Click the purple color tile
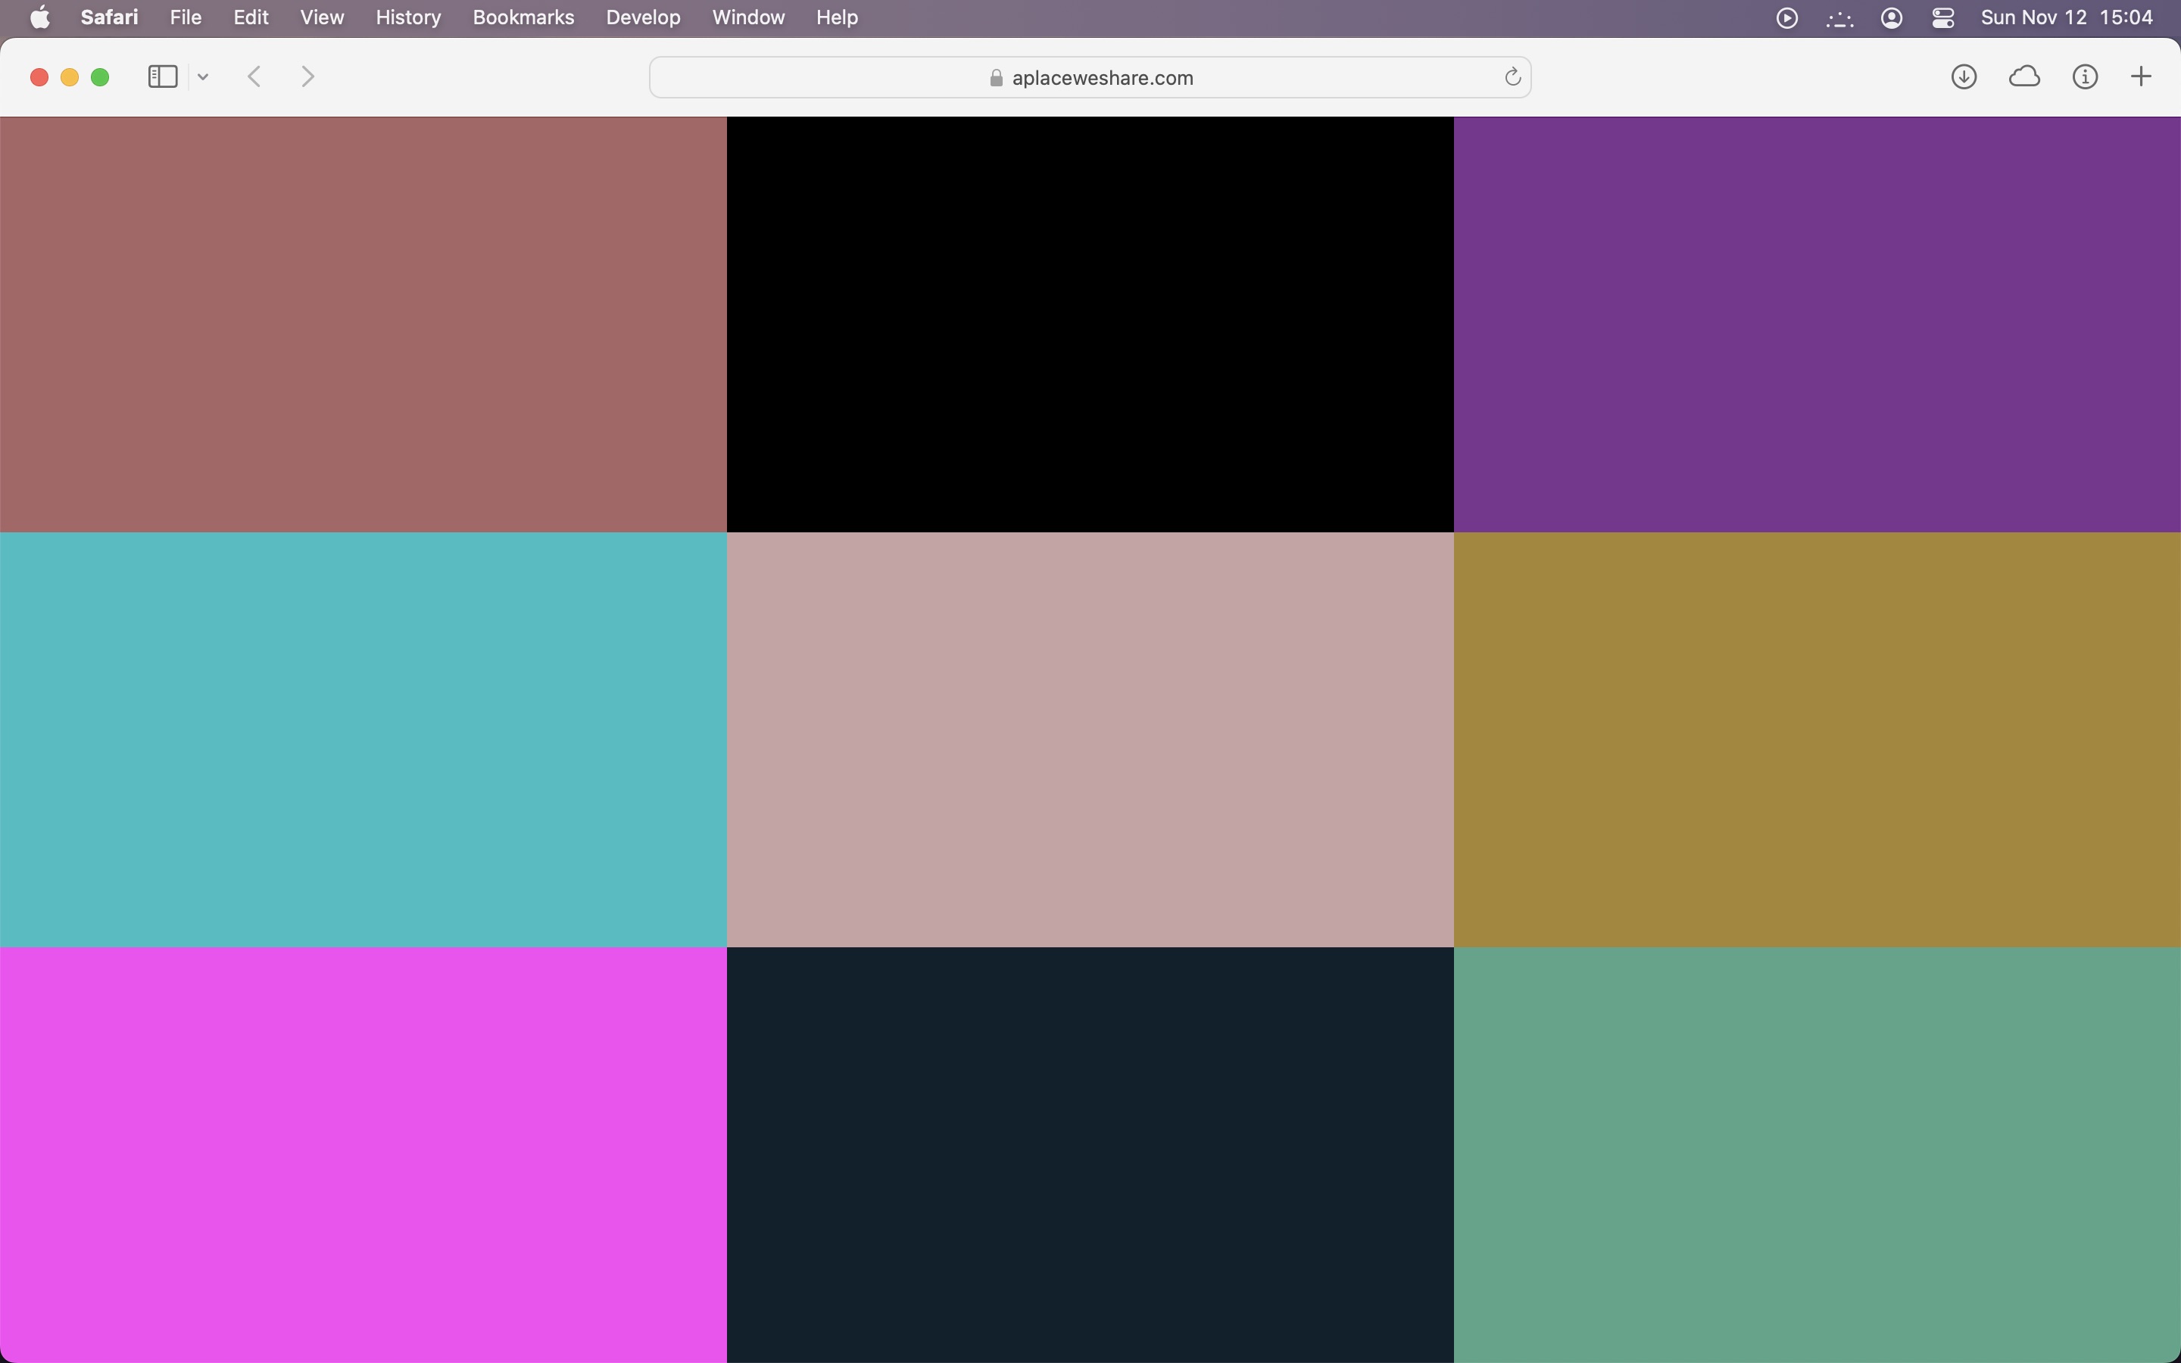 pos(1816,325)
